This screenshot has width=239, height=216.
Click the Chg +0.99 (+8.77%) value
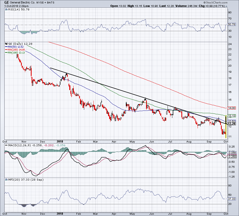click(x=212, y=6)
